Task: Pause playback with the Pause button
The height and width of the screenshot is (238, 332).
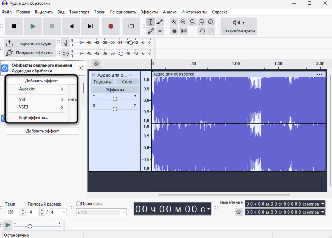Action: 14,26
